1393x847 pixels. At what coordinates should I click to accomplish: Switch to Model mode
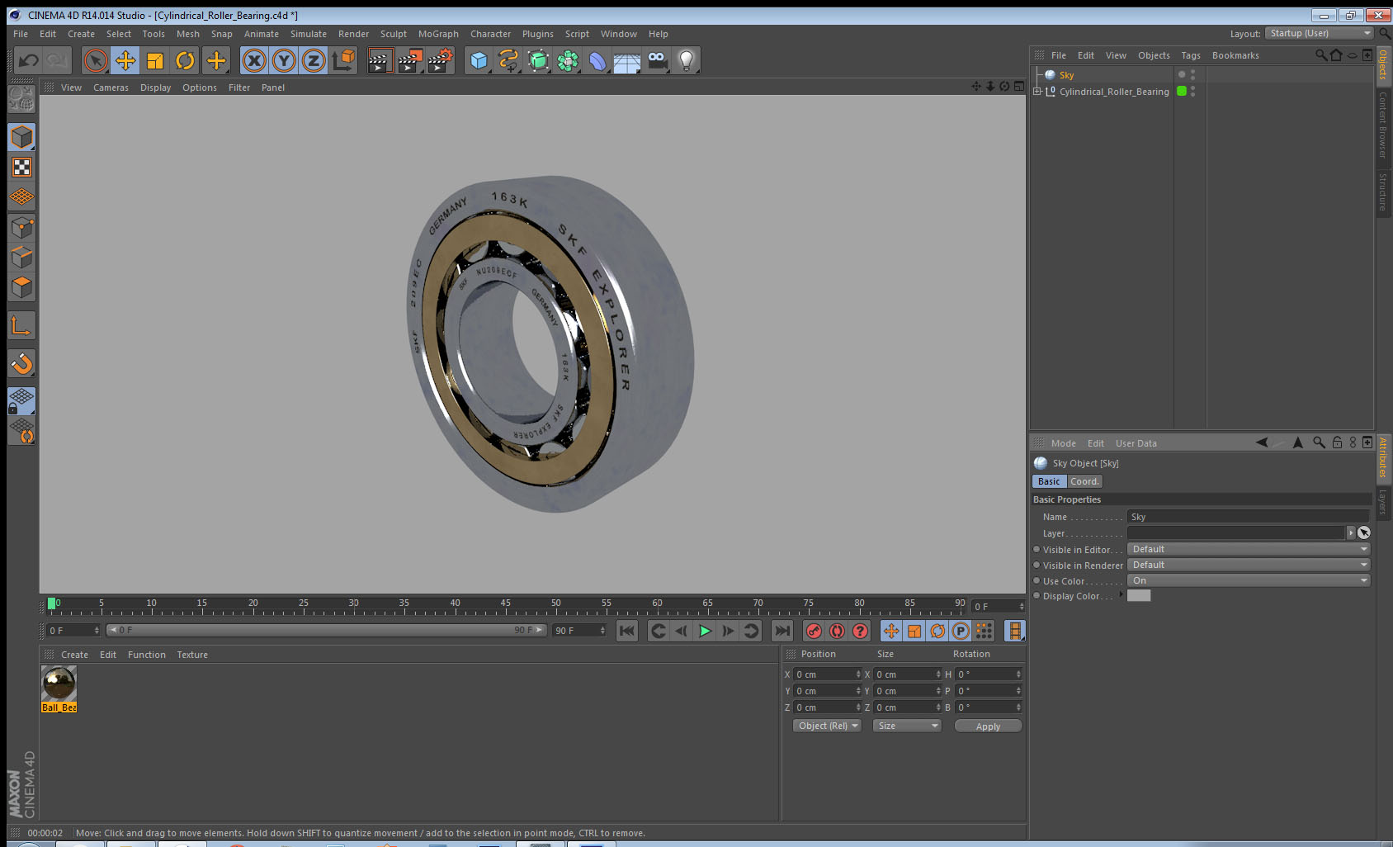[21, 137]
